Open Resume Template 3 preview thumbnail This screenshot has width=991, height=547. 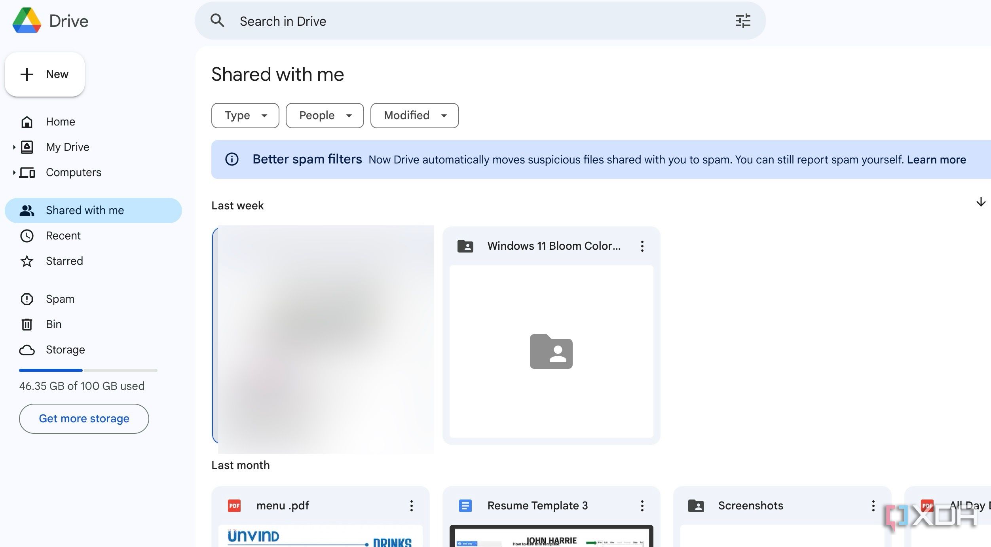coord(551,536)
